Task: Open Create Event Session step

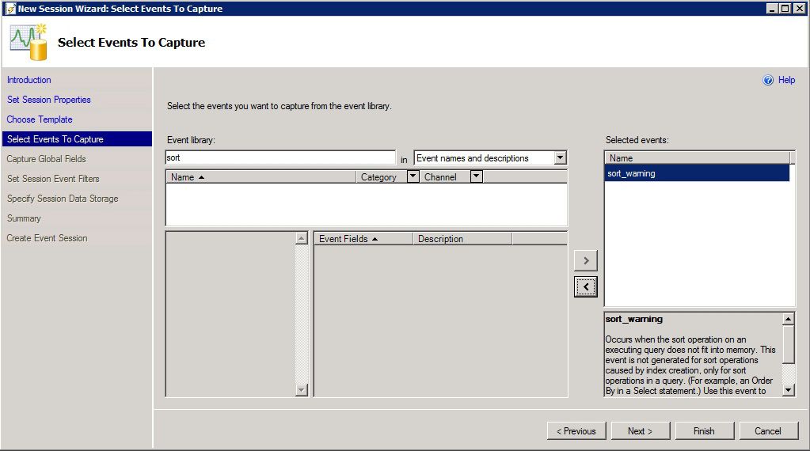Action: (x=47, y=238)
